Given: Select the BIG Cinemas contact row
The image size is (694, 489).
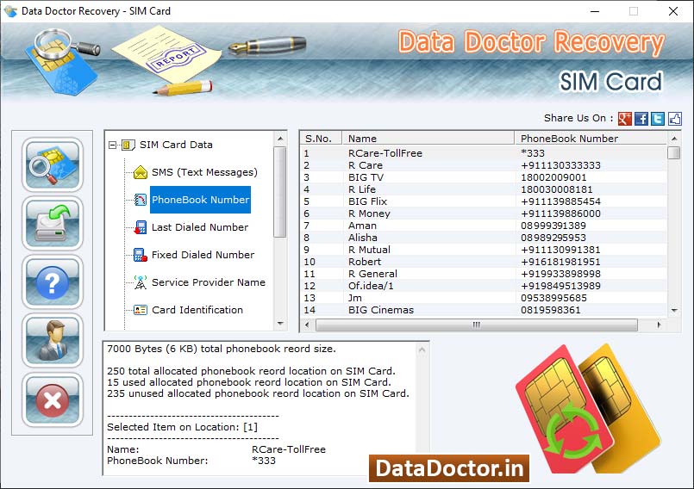Looking at the screenshot, I should pyautogui.click(x=484, y=310).
